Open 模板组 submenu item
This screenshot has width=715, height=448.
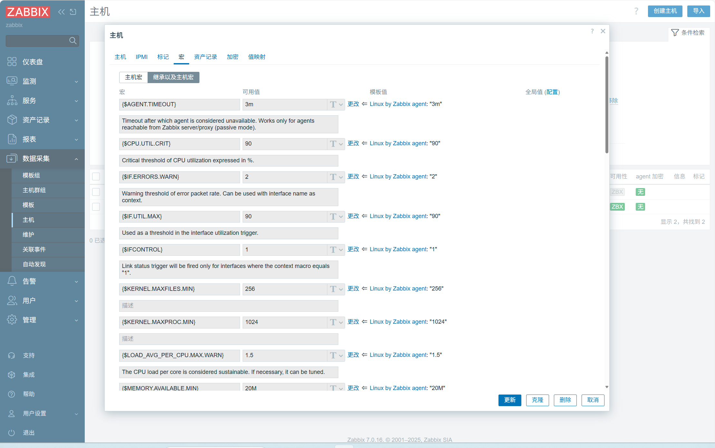tap(48, 175)
